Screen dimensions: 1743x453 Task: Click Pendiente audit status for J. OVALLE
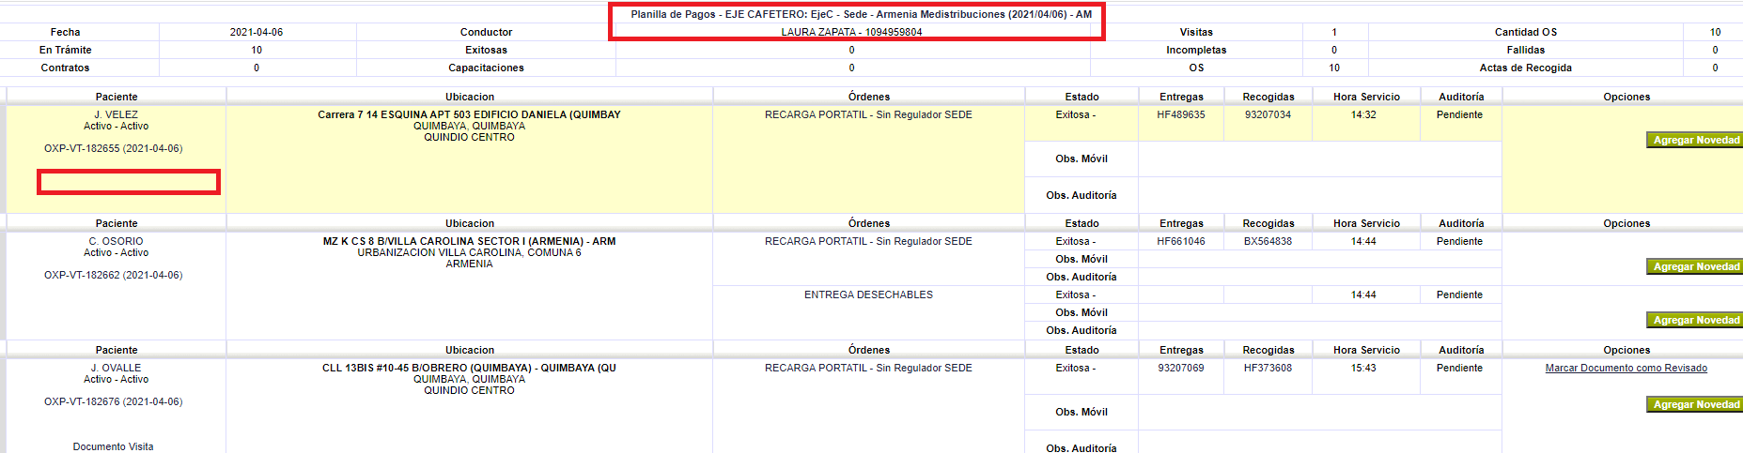[1459, 368]
